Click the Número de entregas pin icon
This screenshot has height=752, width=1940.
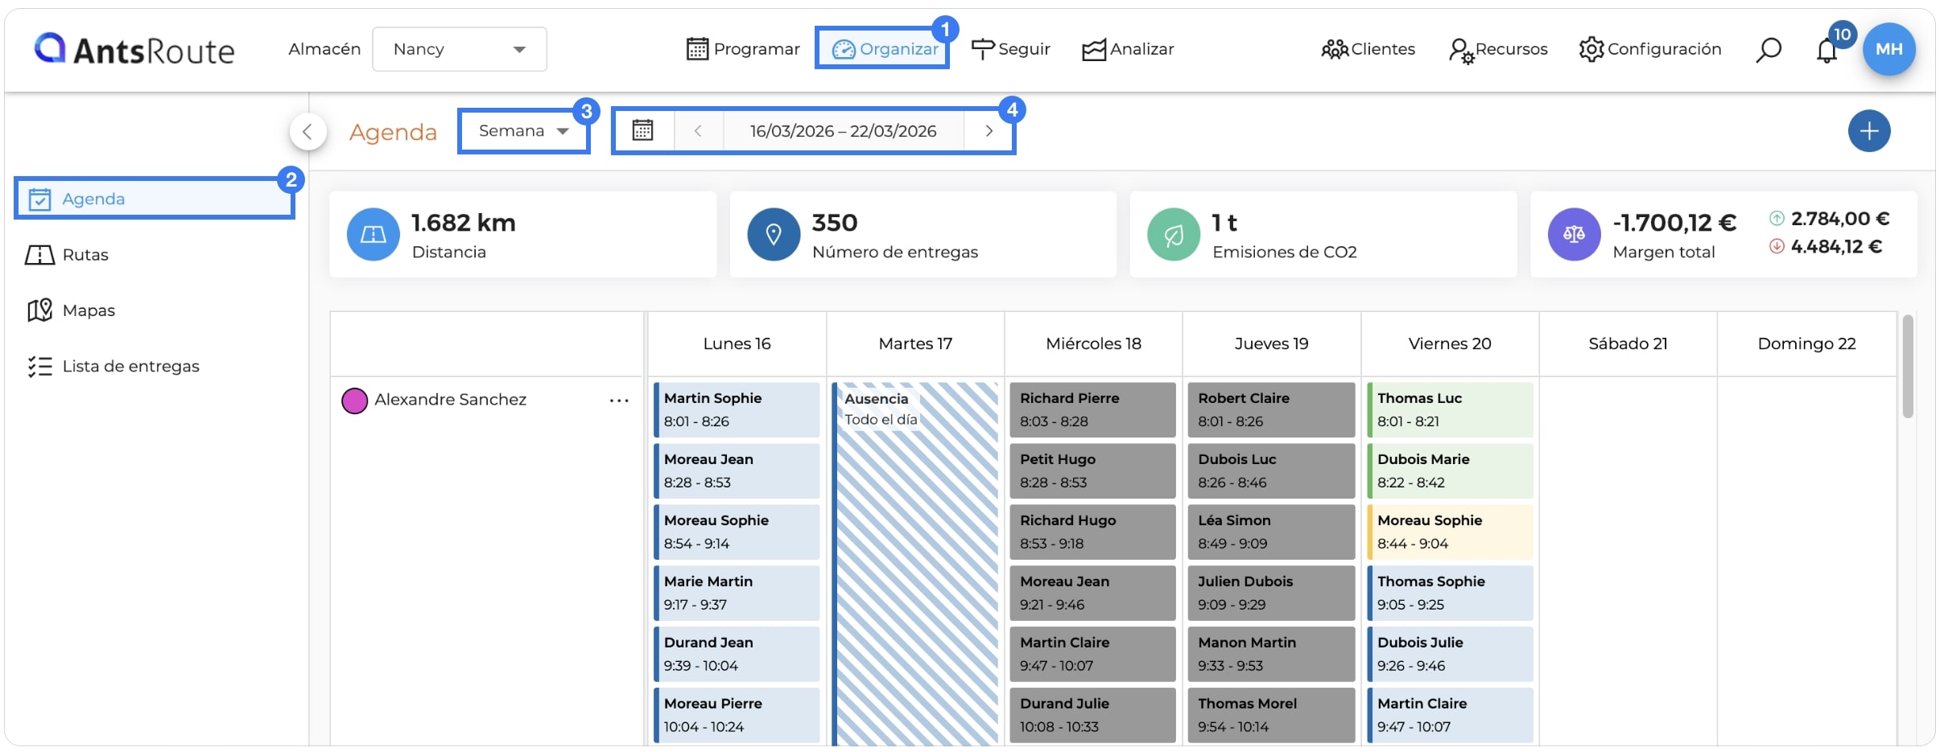coord(774,234)
